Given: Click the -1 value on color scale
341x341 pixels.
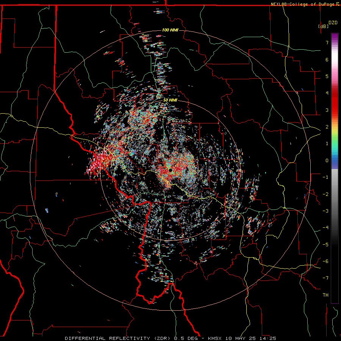Looking at the screenshot, I should 325,177.
